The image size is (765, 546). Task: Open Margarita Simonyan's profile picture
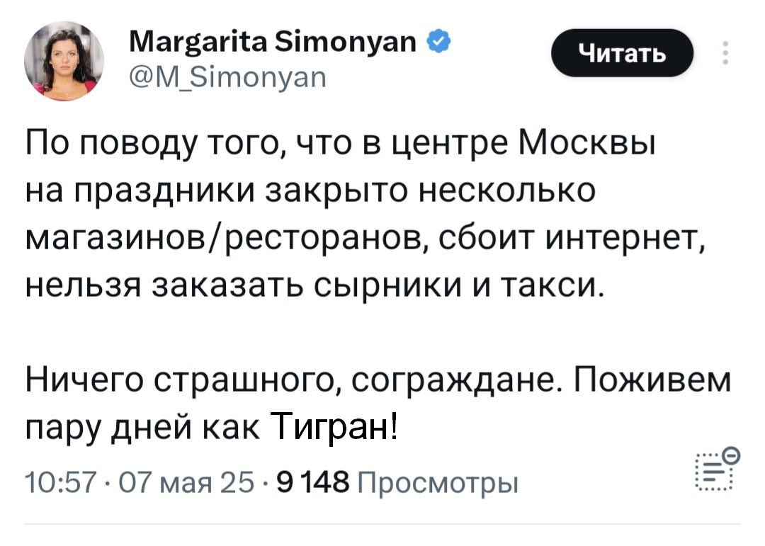coord(64,61)
